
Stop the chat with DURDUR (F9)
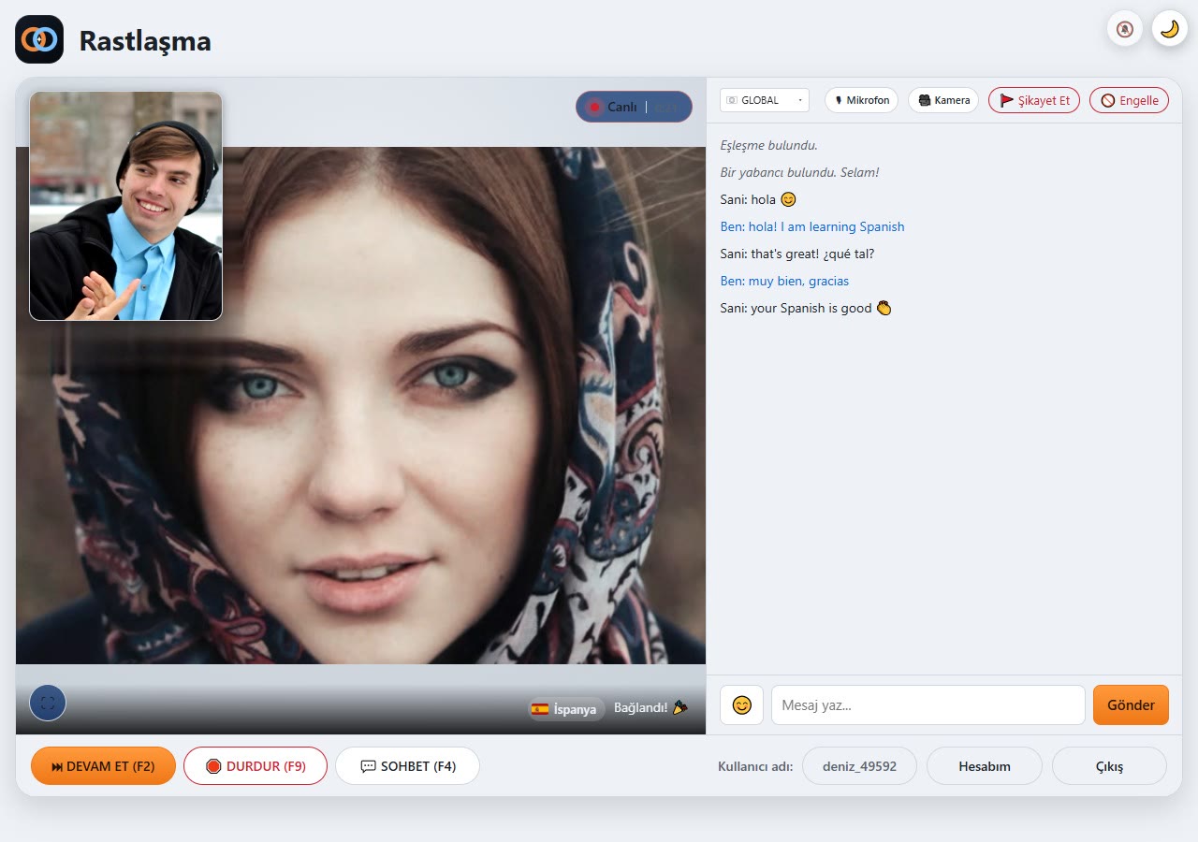[x=256, y=766]
